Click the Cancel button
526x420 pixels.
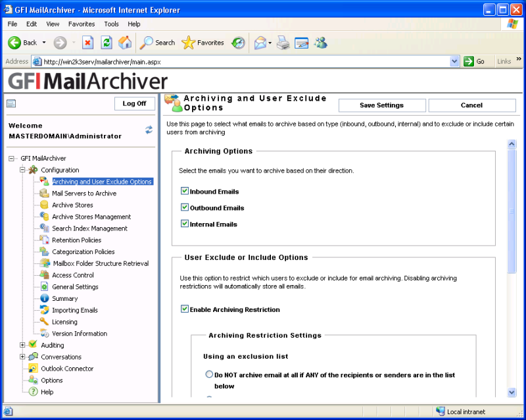pyautogui.click(x=472, y=105)
